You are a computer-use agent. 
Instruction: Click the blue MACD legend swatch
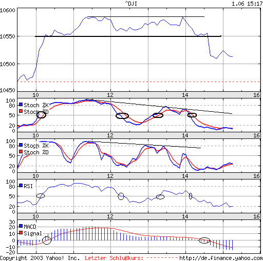pos(21,226)
